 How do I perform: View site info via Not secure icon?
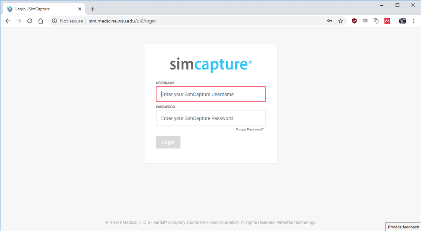[54, 21]
